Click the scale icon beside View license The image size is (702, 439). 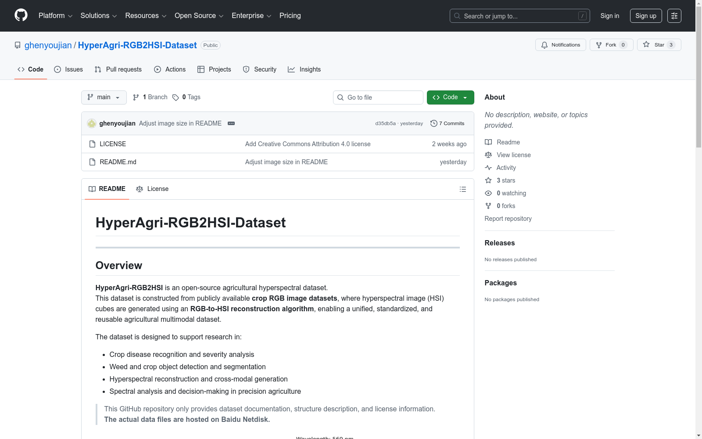pos(488,155)
